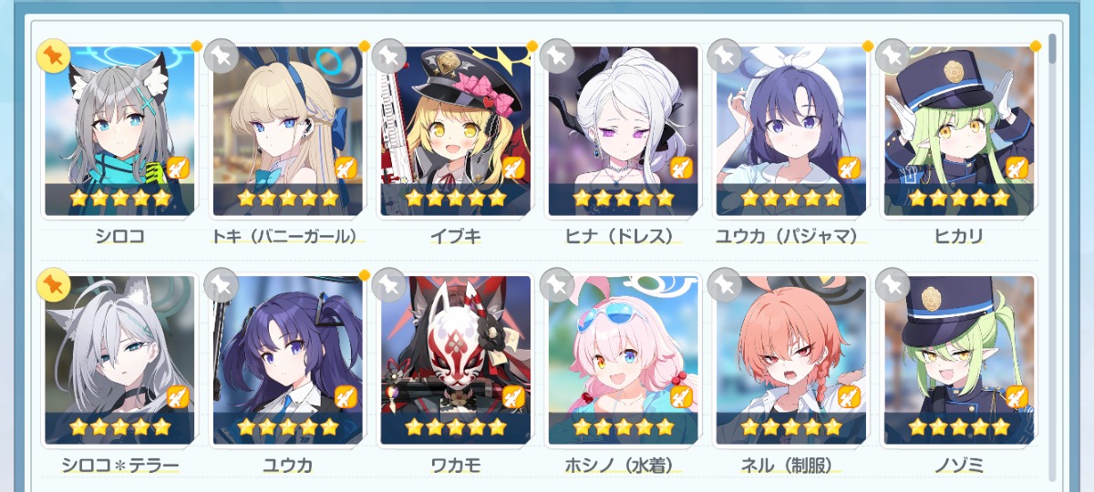The height and width of the screenshot is (492, 1094).
Task: Pin the ワカモ card
Action: click(389, 286)
